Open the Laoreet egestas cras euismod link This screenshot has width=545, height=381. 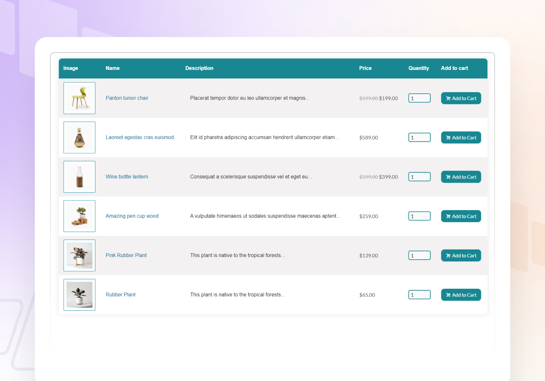140,137
